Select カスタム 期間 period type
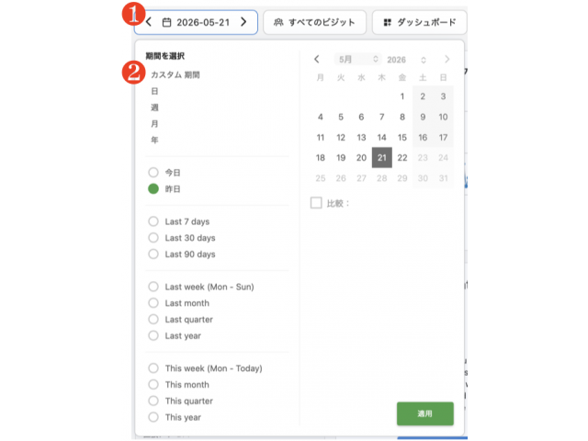588x441 pixels. pyautogui.click(x=175, y=74)
